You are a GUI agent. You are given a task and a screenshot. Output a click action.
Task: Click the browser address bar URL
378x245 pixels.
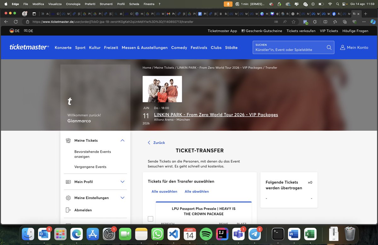pos(113,22)
